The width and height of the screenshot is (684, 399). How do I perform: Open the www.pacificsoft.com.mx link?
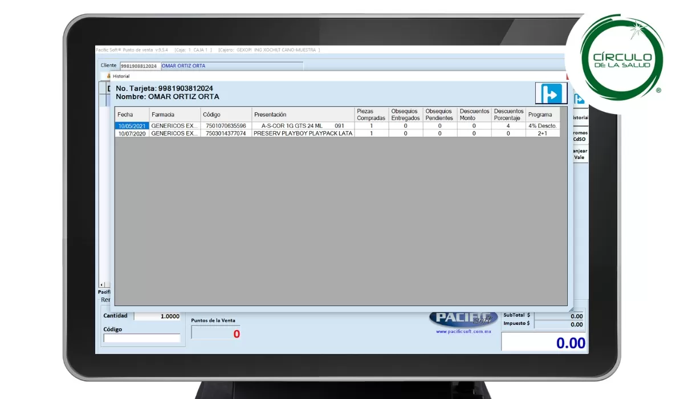[463, 331]
